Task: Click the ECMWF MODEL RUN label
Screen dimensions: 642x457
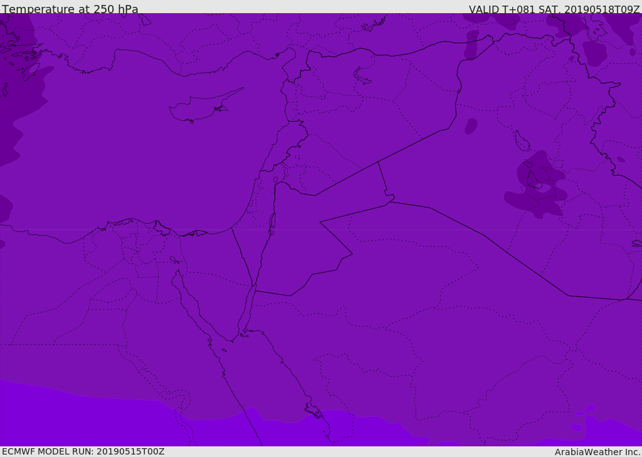Action: pyautogui.click(x=83, y=451)
